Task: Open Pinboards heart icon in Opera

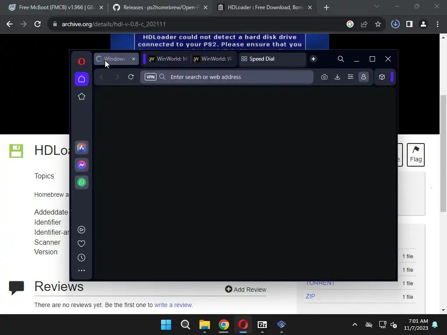Action: (82, 243)
